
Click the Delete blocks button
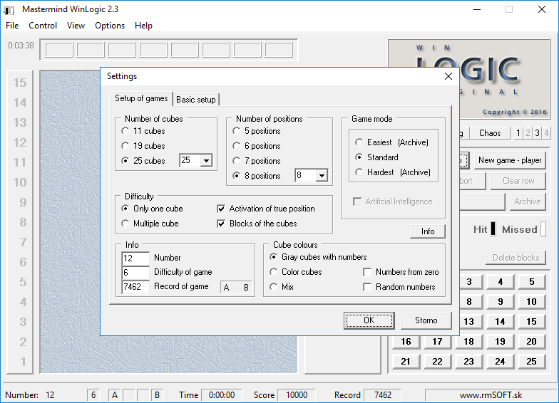[516, 258]
